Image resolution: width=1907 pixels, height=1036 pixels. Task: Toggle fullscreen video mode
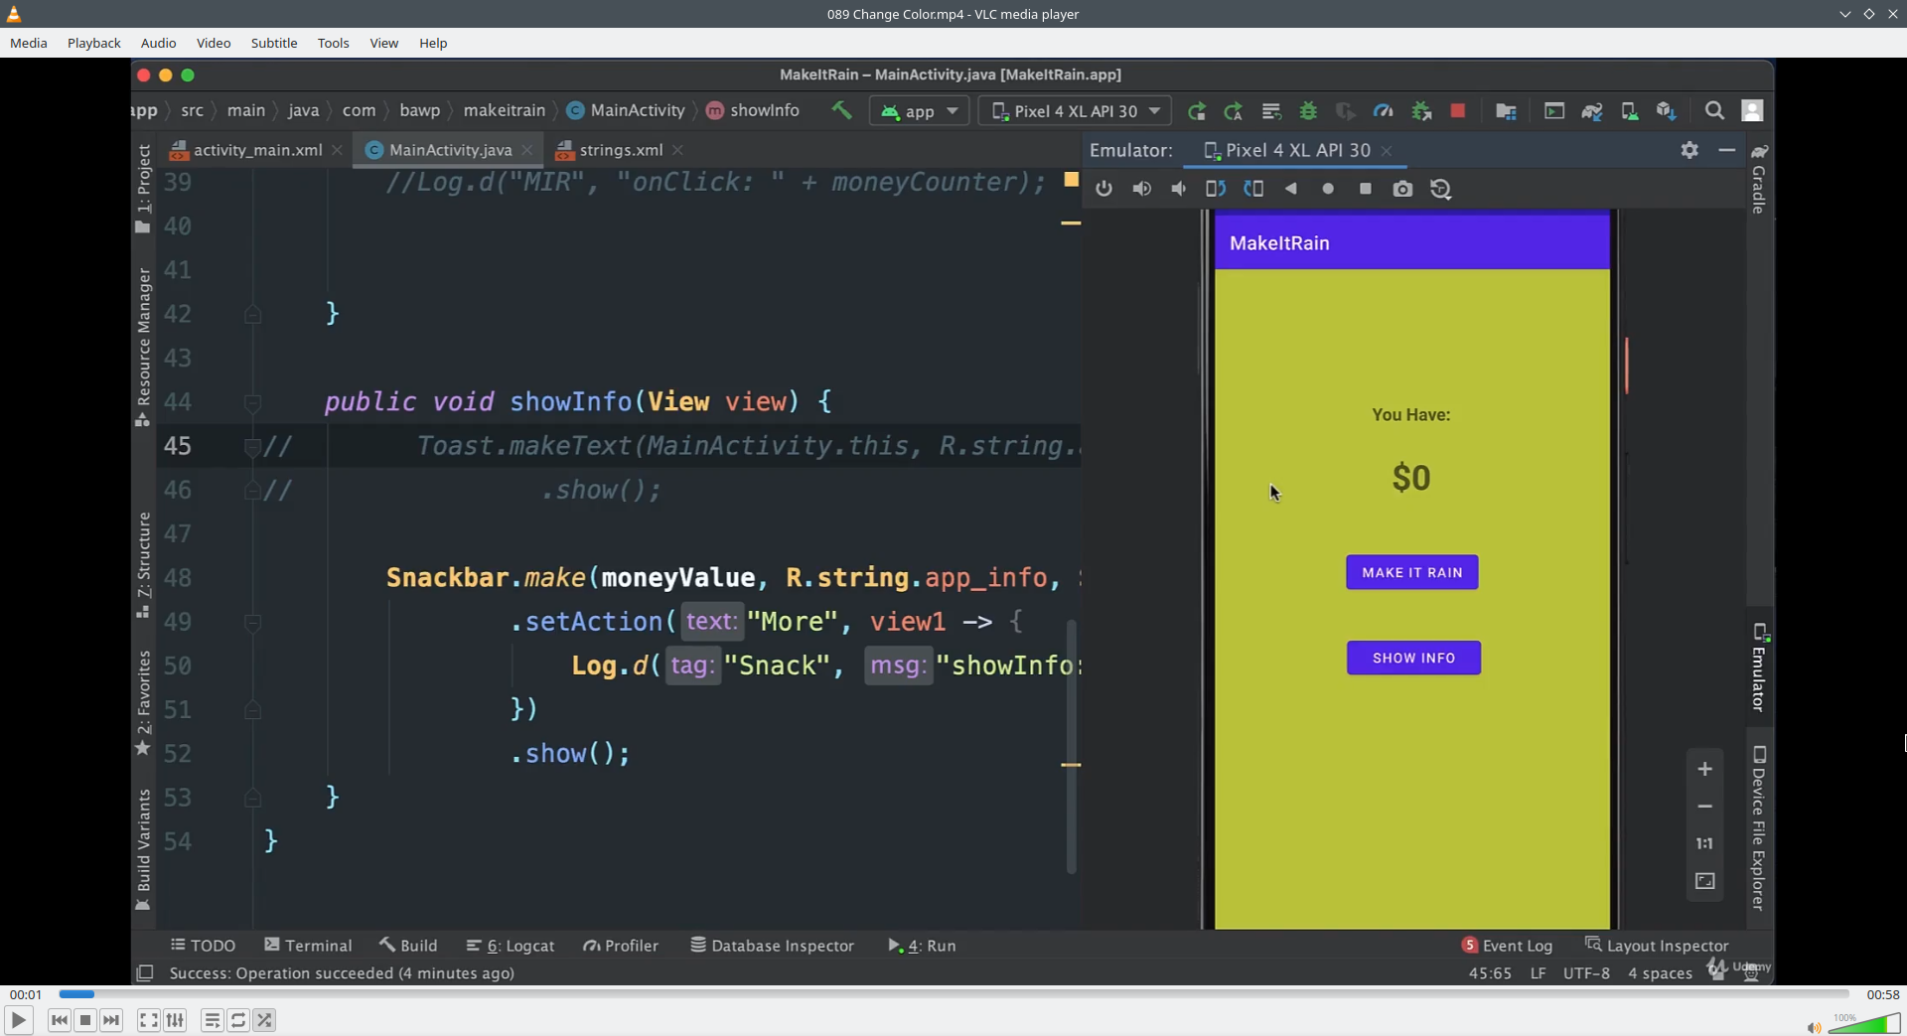pos(148,1020)
